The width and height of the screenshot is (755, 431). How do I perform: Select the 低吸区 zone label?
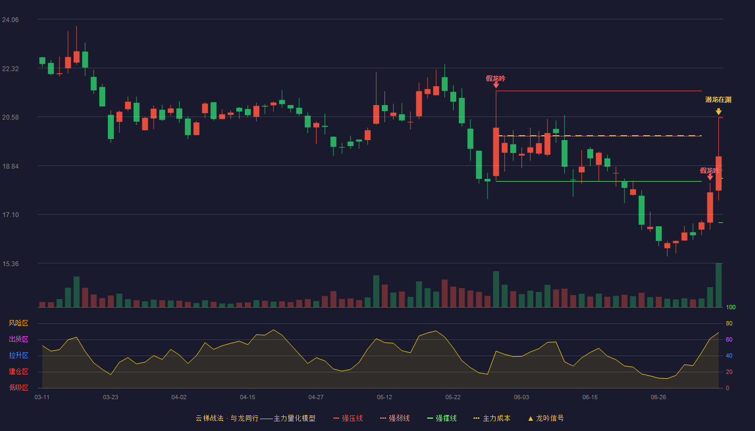point(18,387)
